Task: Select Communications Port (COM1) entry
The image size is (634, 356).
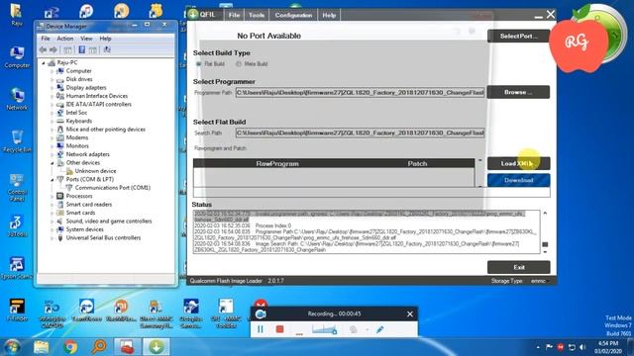Action: pyautogui.click(x=112, y=188)
